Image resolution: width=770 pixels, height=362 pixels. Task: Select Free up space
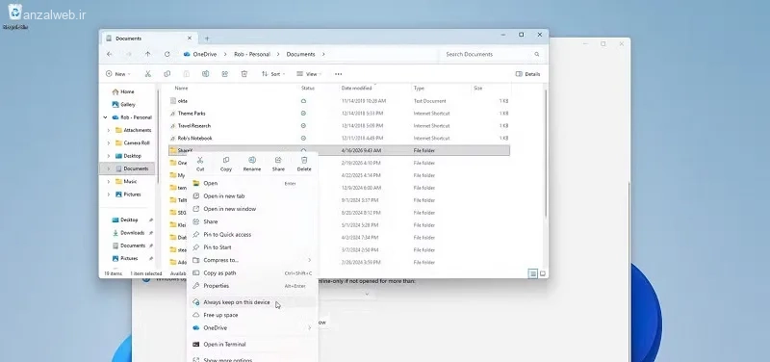252,315
